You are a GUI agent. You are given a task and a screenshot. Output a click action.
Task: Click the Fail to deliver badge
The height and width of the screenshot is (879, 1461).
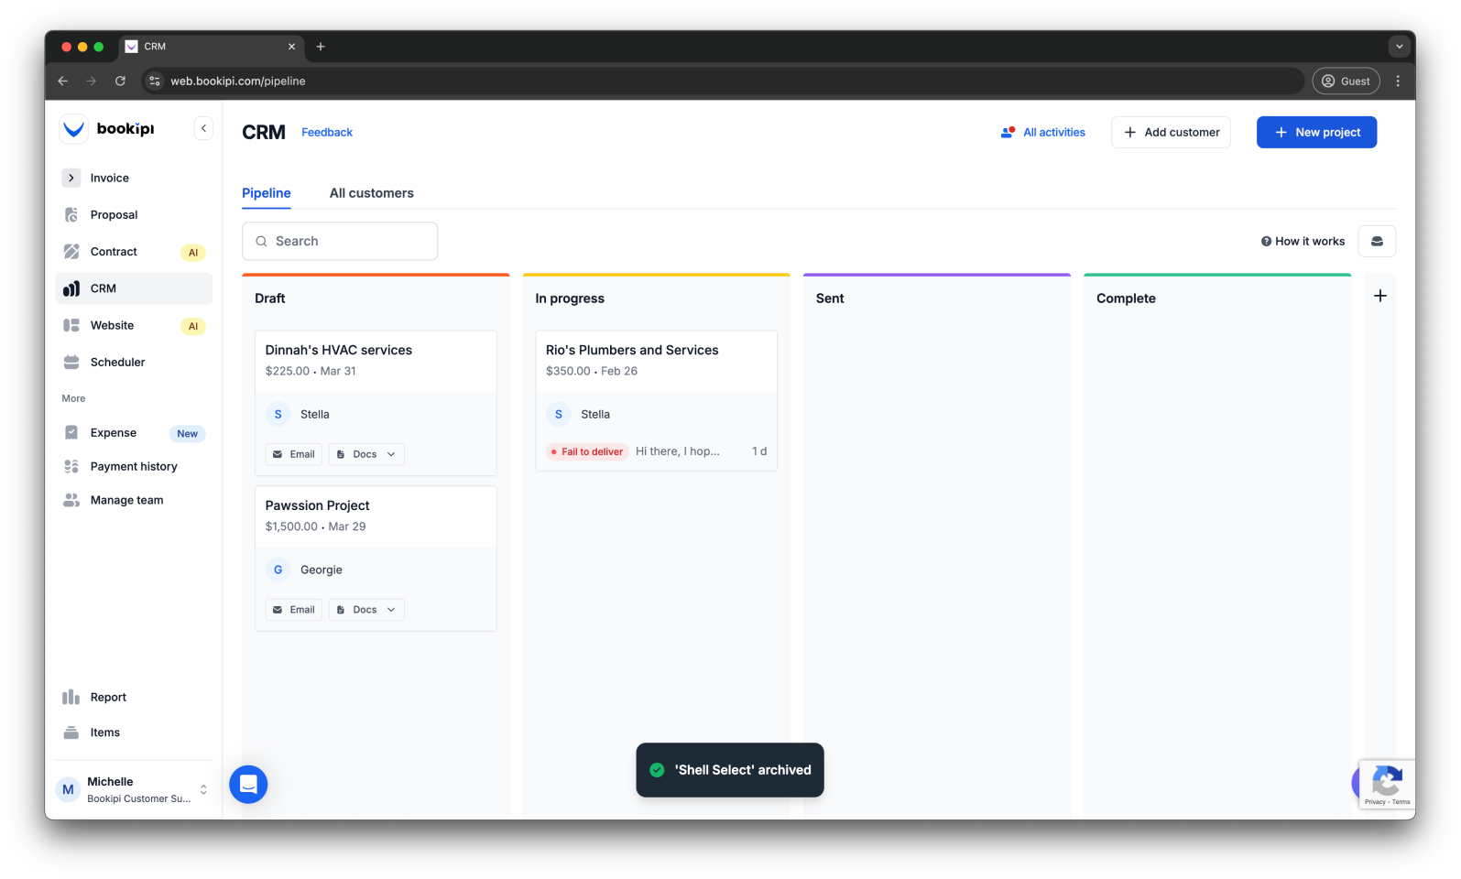(x=587, y=452)
